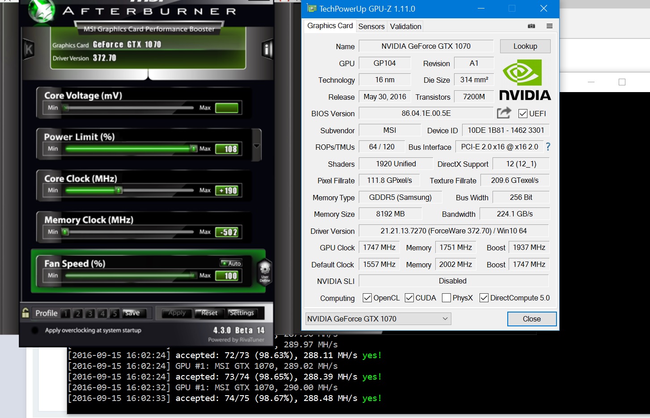Click NVIDIA SLI Disabled field
Viewport: 650px width, 418px height.
tap(454, 281)
